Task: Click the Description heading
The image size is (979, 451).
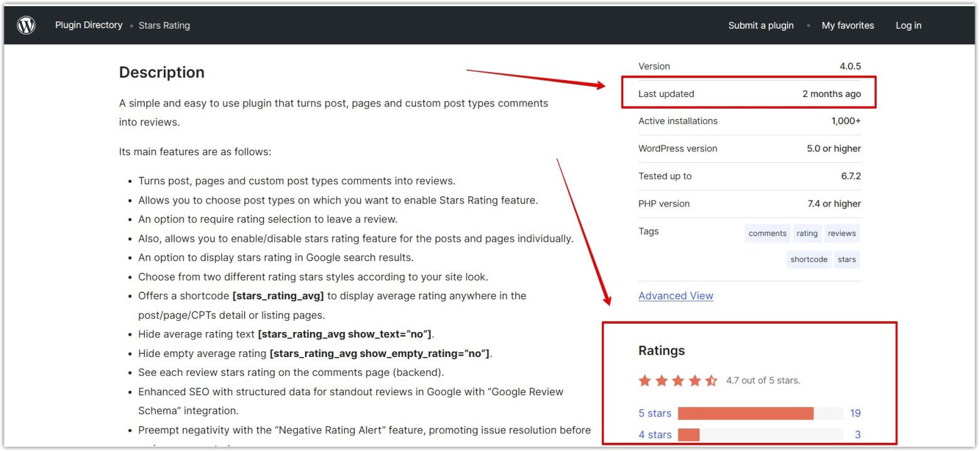Action: point(162,73)
